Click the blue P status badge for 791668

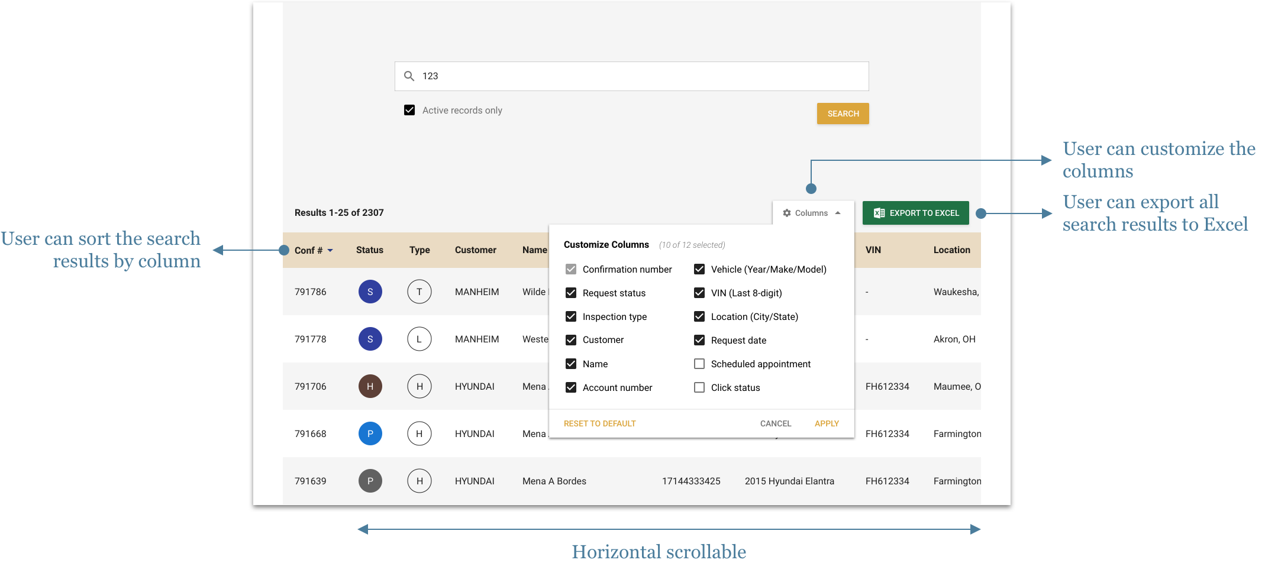[370, 433]
